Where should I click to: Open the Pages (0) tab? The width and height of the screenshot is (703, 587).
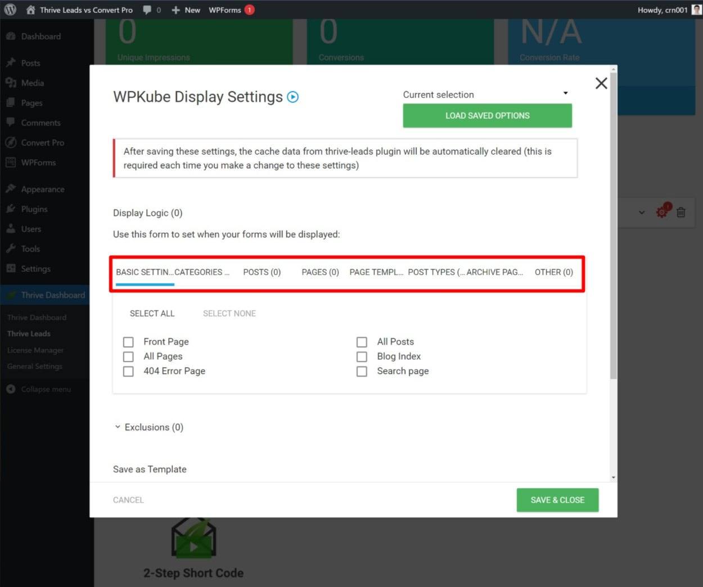pos(320,272)
